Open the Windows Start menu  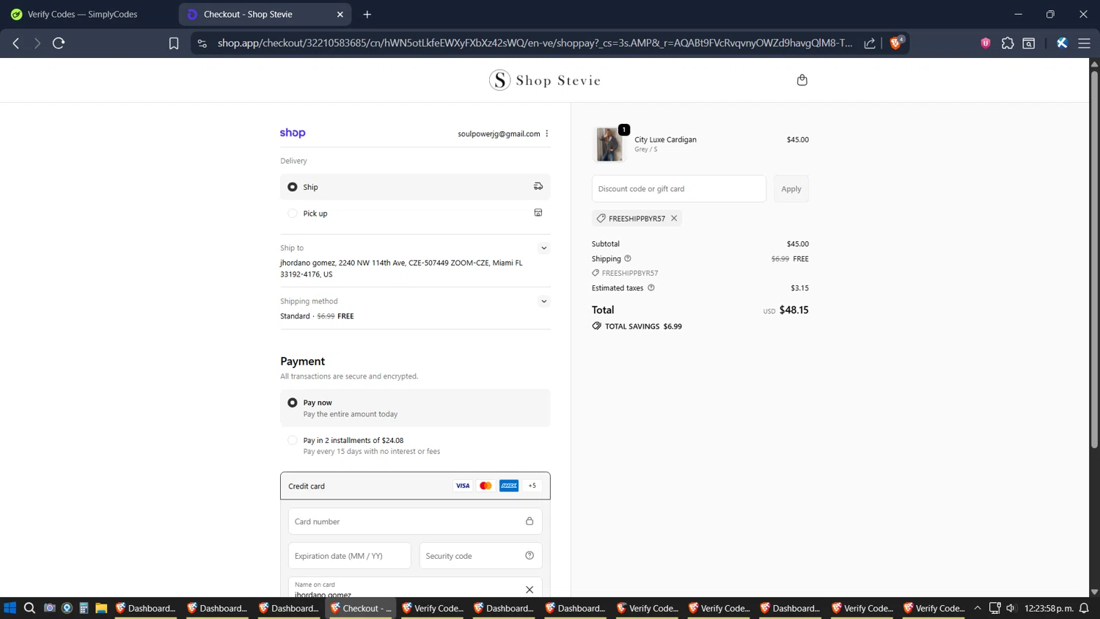point(10,608)
